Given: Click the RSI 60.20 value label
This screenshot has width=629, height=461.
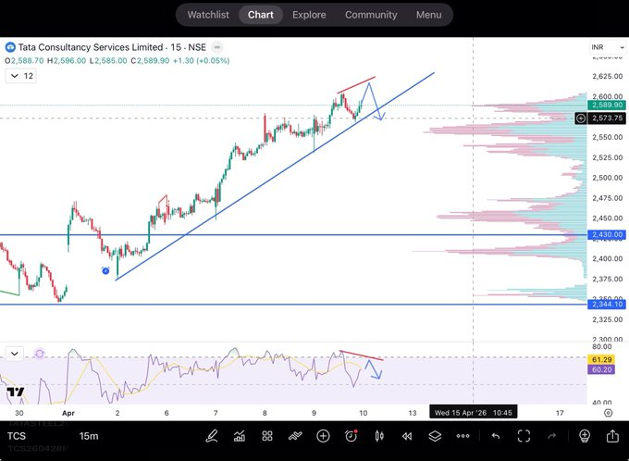Looking at the screenshot, I should pyautogui.click(x=601, y=369).
